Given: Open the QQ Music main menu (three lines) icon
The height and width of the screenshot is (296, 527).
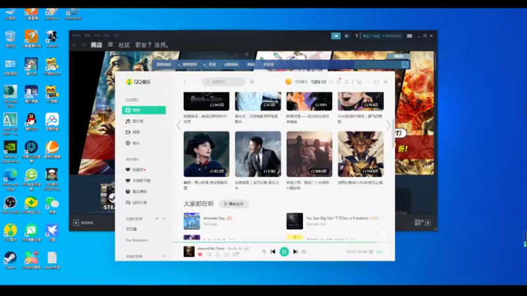Looking at the screenshot, I should pyautogui.click(x=347, y=82).
